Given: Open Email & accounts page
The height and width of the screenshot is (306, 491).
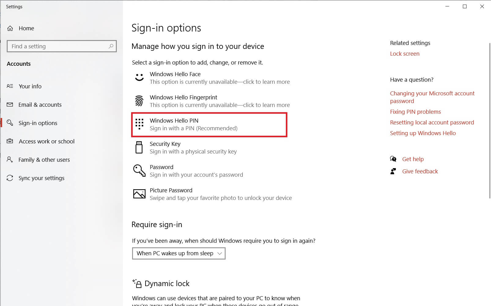Looking at the screenshot, I should pos(40,105).
